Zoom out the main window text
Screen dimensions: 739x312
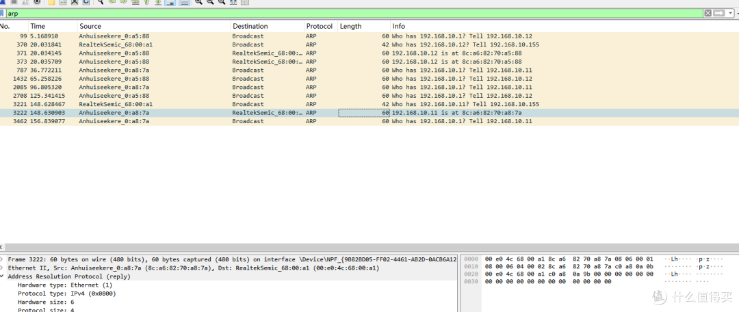[210, 2]
